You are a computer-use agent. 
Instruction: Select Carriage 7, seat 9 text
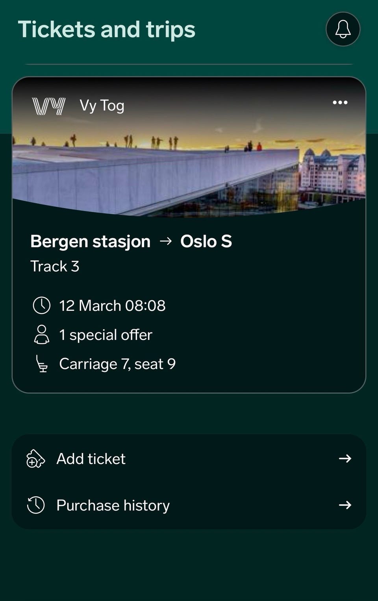[x=117, y=364]
